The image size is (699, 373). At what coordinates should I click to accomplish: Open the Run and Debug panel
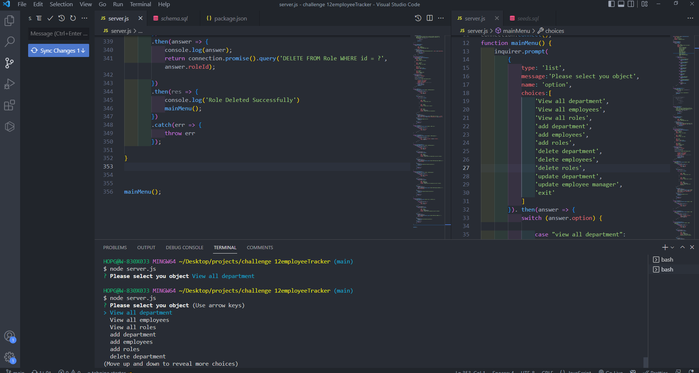[x=9, y=84]
